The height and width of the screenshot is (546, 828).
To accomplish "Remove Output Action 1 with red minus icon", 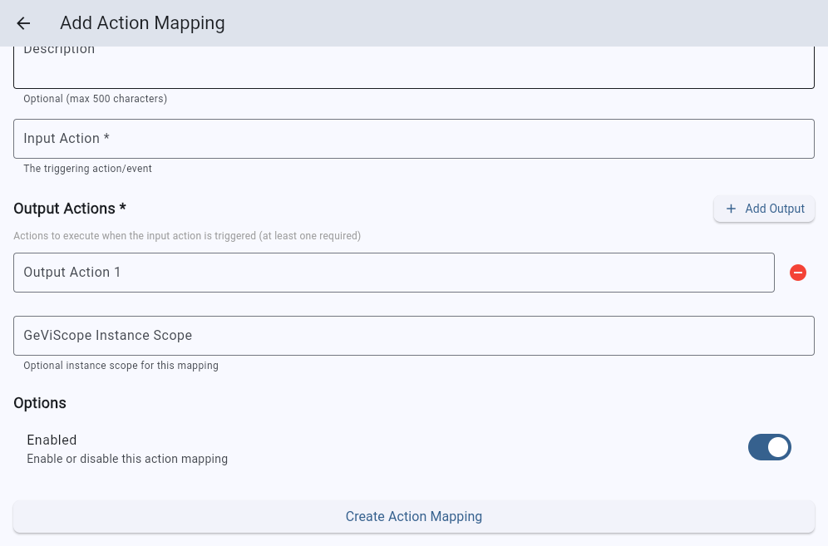I will tap(797, 273).
